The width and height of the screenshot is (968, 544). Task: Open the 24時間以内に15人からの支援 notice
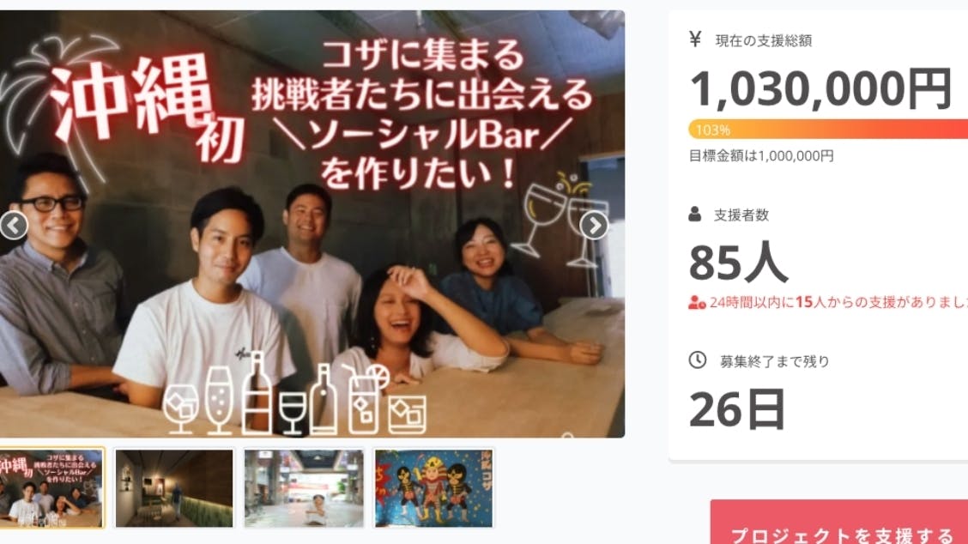pyautogui.click(x=837, y=302)
